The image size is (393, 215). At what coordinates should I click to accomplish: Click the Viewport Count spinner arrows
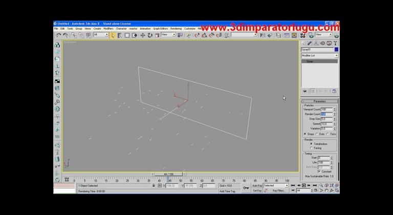pyautogui.click(x=334, y=110)
